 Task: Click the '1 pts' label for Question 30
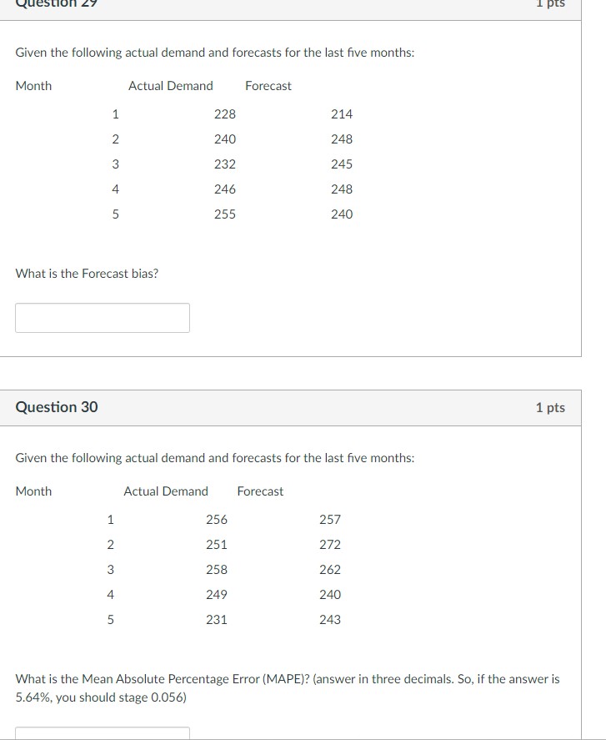coord(550,407)
